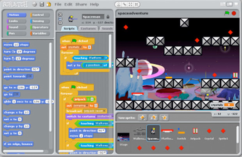This screenshot has height=157, width=242.
Task: Select the Walkways sprite
Action: [139, 134]
